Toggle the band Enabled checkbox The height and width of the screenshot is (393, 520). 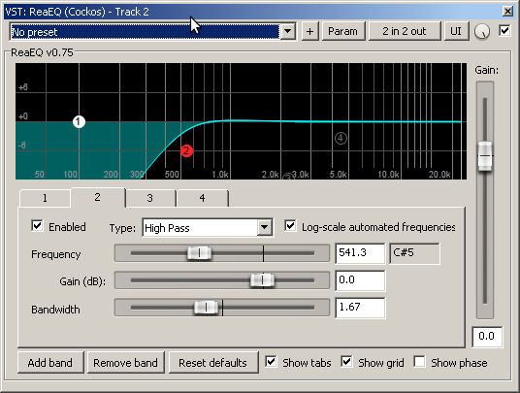pyautogui.click(x=37, y=226)
